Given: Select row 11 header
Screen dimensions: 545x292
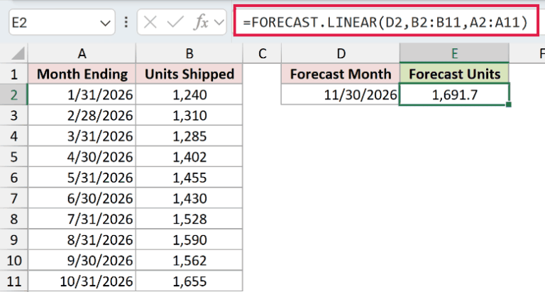Looking at the screenshot, I should pos(14,281).
